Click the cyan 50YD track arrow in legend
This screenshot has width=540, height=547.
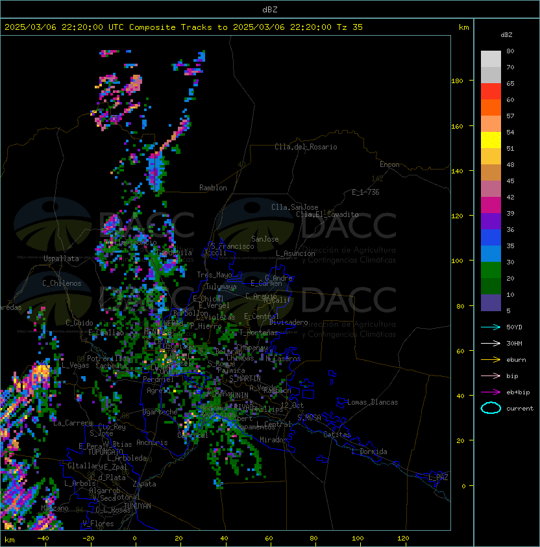491,327
